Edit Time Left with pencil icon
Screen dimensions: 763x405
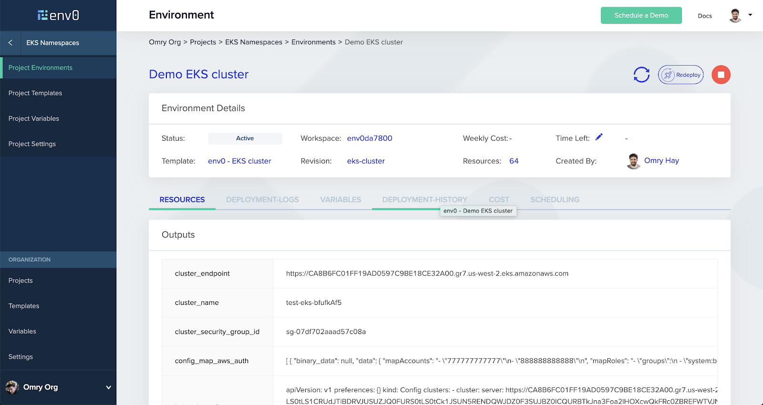tap(599, 137)
